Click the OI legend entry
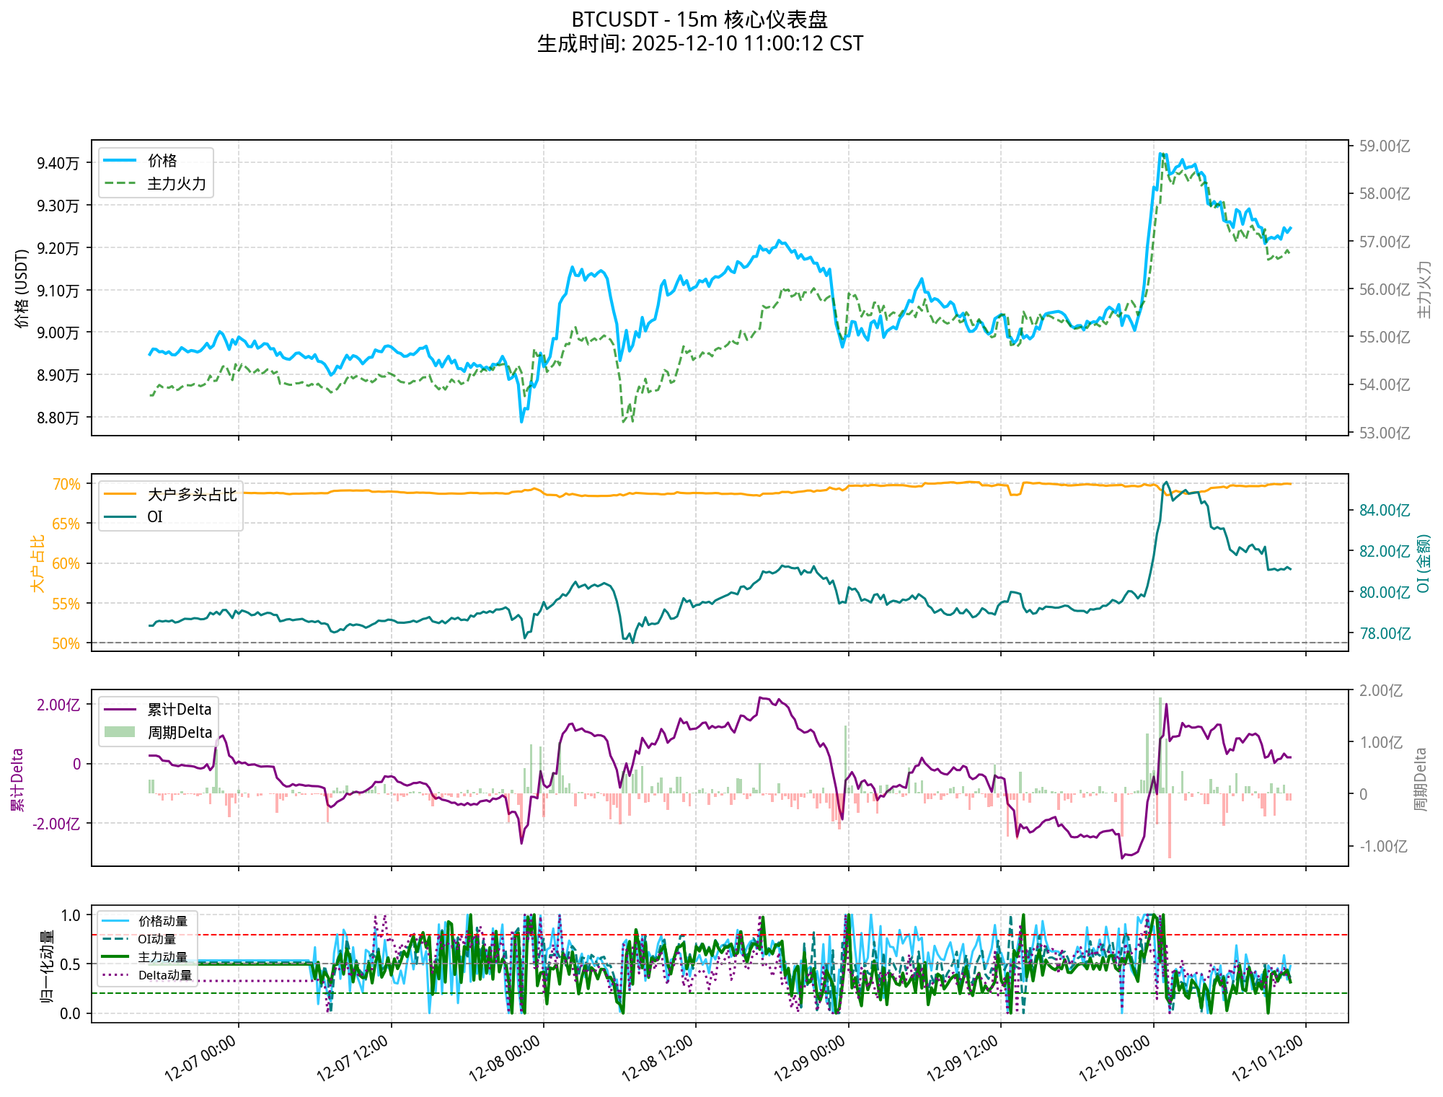Viewport: 1443px width, 1097px height. pos(154,516)
